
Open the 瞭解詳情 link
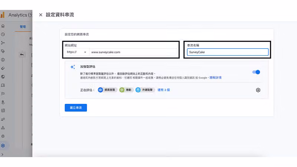(215, 78)
